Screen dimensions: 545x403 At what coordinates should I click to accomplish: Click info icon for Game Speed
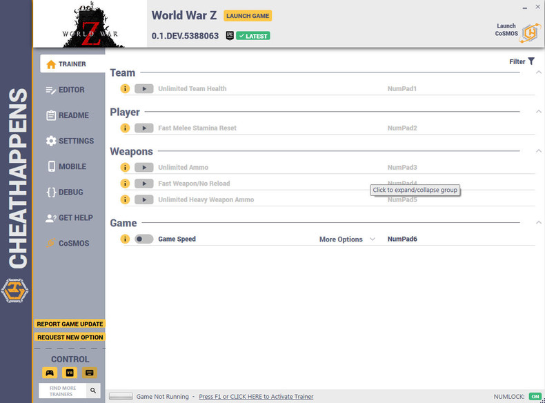125,239
